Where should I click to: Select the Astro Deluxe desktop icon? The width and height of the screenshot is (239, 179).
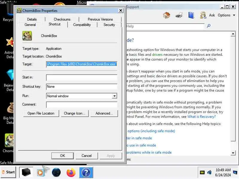(x=9, y=48)
